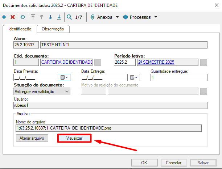Click the blue plus add record icon
This screenshot has height=169, width=222.
pos(4,17)
